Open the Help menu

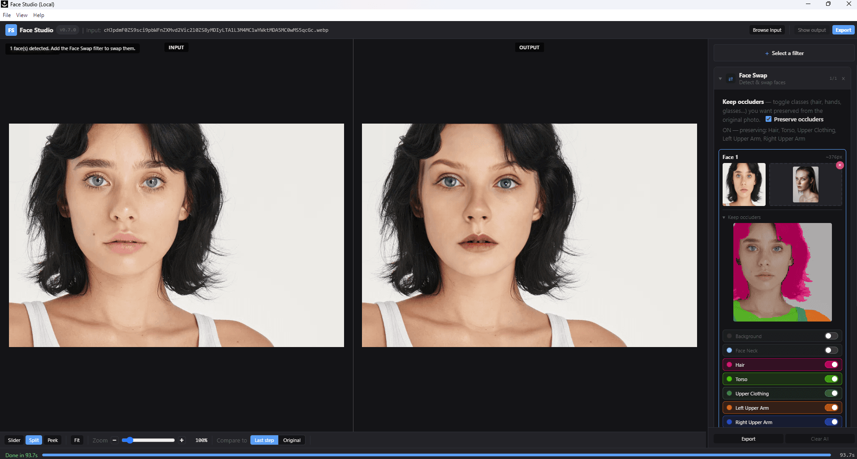pyautogui.click(x=39, y=15)
